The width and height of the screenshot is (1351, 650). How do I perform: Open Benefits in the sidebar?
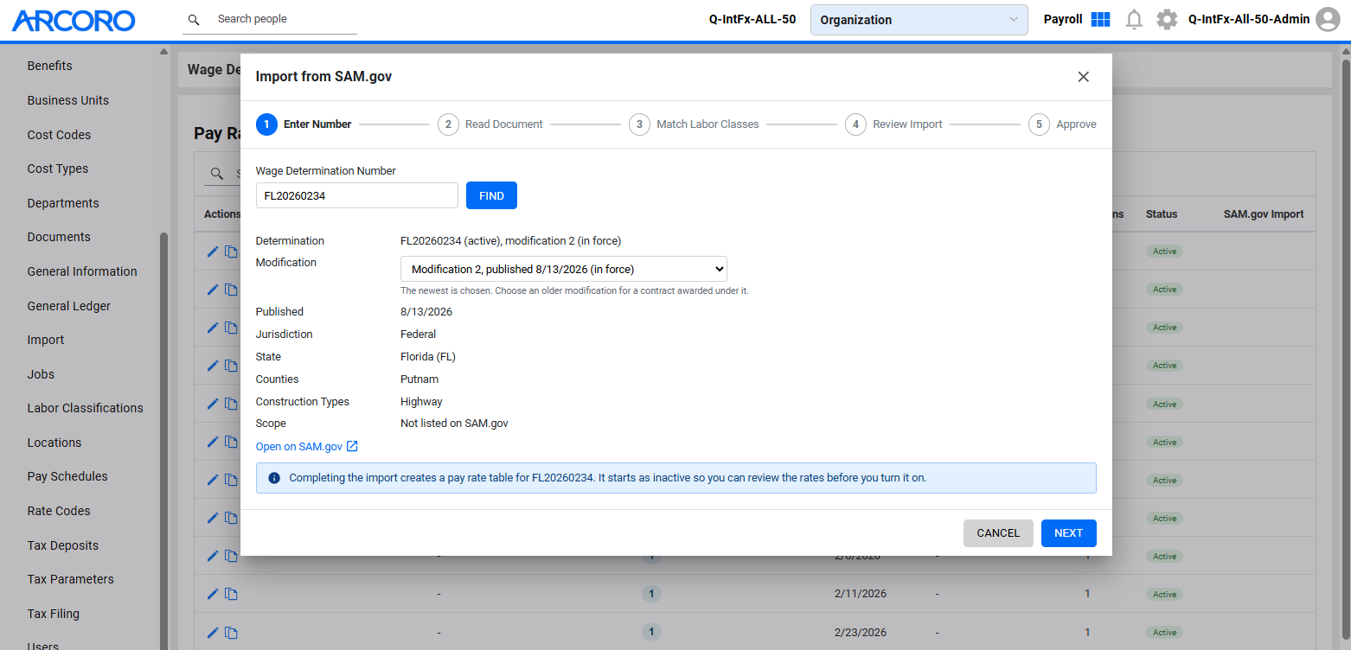pos(50,66)
